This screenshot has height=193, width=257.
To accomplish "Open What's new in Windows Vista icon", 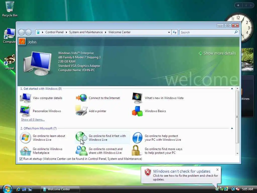I will click(137, 98).
